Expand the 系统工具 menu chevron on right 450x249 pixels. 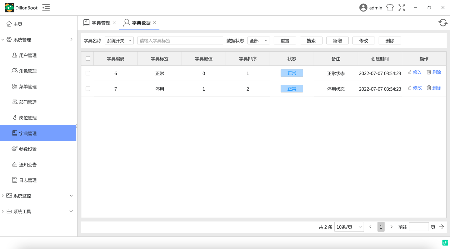click(x=71, y=211)
